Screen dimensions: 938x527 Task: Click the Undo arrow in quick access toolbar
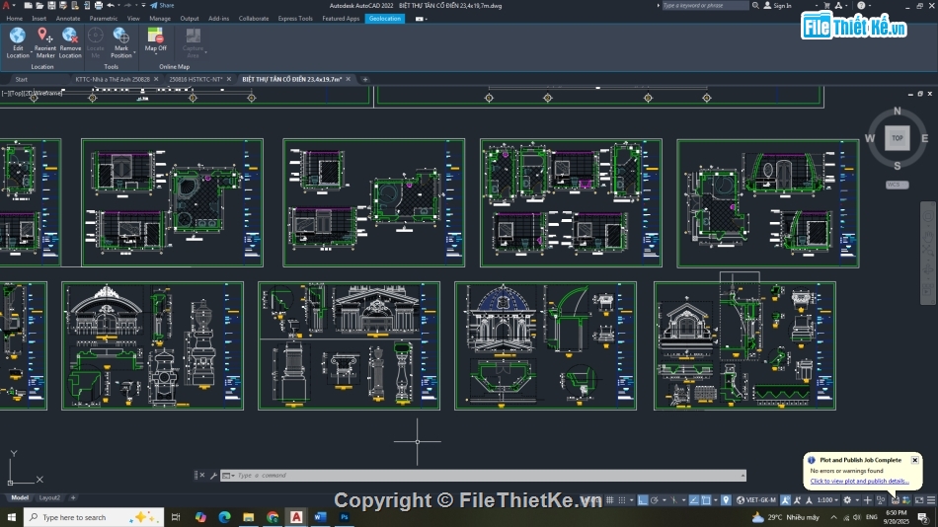click(113, 5)
